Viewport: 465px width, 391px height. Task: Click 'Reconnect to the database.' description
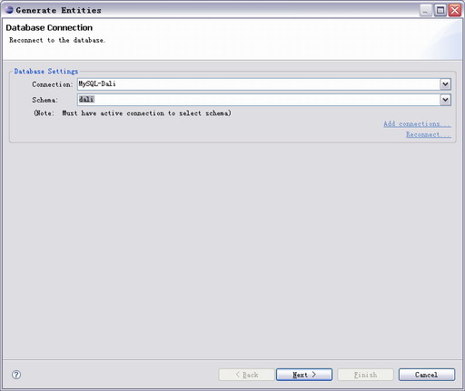(57, 40)
